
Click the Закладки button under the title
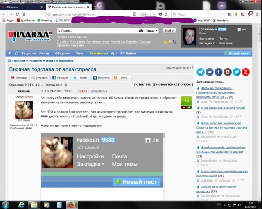tap(19, 78)
